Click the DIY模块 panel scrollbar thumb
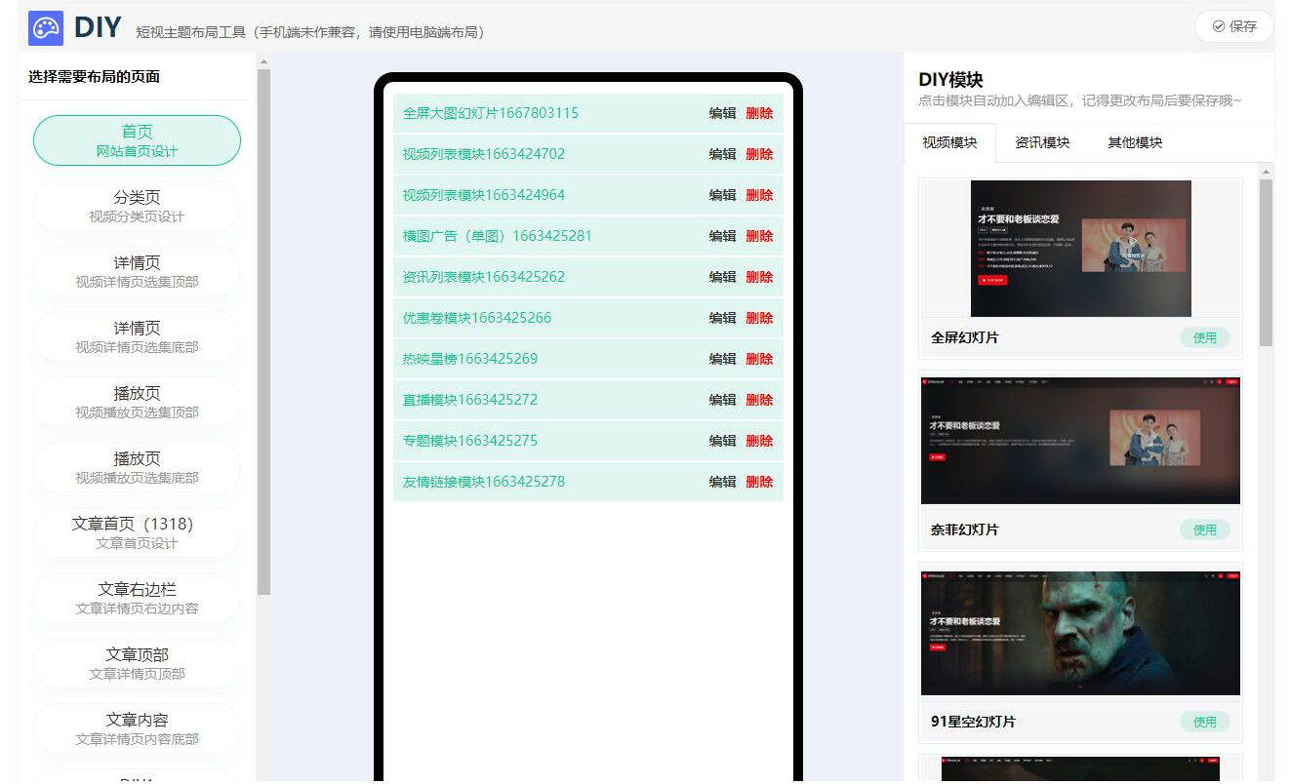Viewport: 1290px width, 784px height. [x=1267, y=262]
